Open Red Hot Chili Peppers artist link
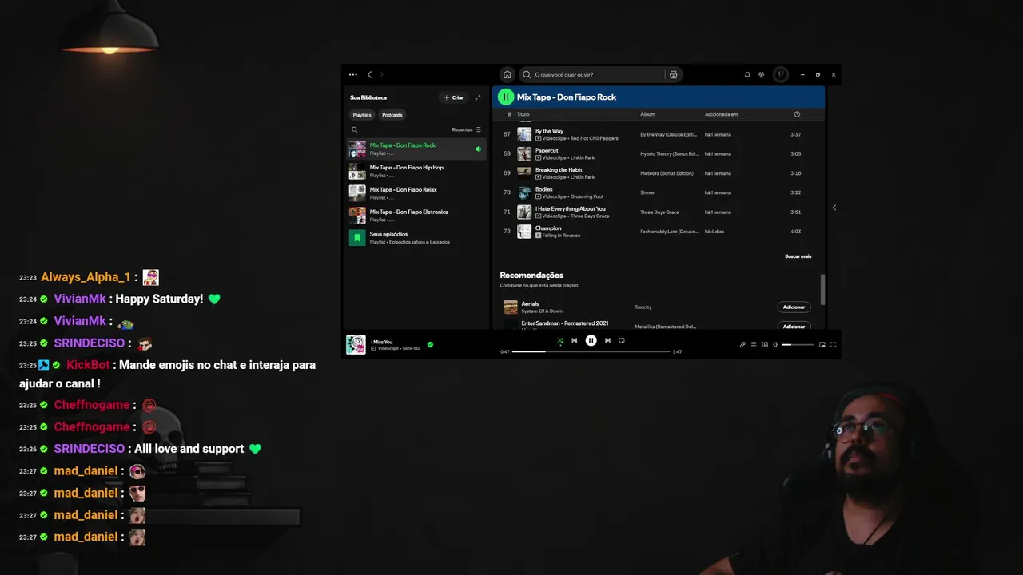This screenshot has width=1023, height=575. (594, 138)
